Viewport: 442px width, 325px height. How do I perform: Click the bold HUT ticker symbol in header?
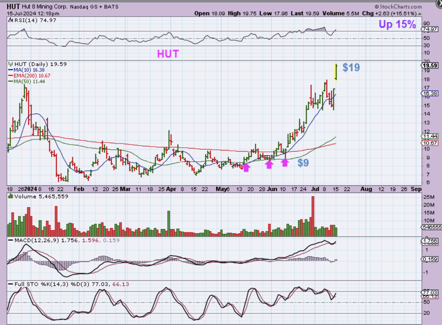13,7
